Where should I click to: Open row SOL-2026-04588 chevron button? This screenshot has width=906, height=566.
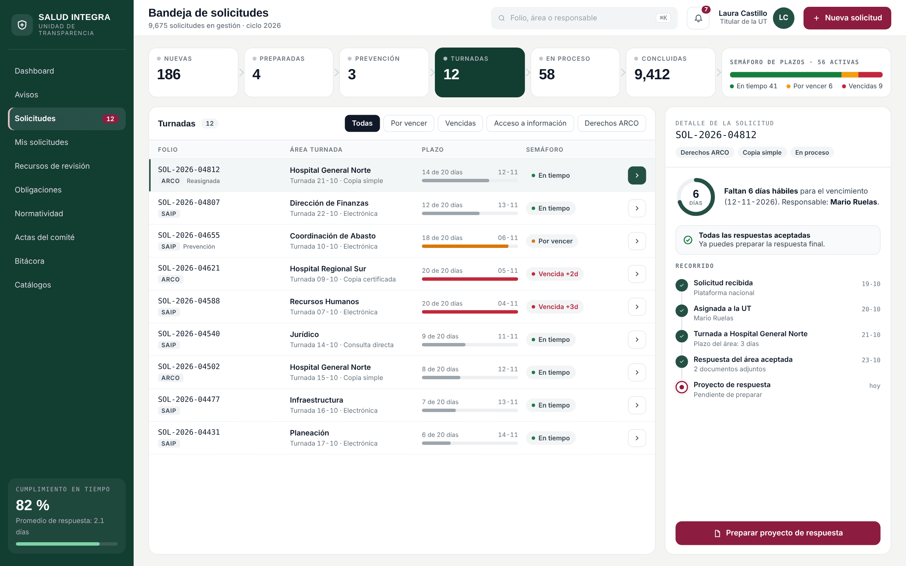point(637,307)
